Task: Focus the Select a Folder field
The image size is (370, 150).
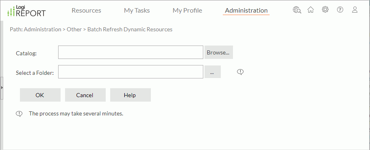Action: click(131, 72)
